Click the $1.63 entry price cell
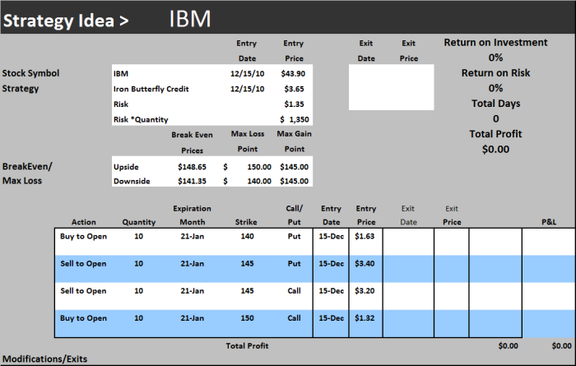 pyautogui.click(x=365, y=236)
